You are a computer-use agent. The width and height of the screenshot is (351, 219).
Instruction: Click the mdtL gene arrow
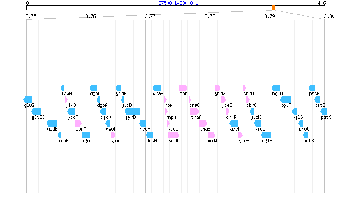tap(212, 135)
